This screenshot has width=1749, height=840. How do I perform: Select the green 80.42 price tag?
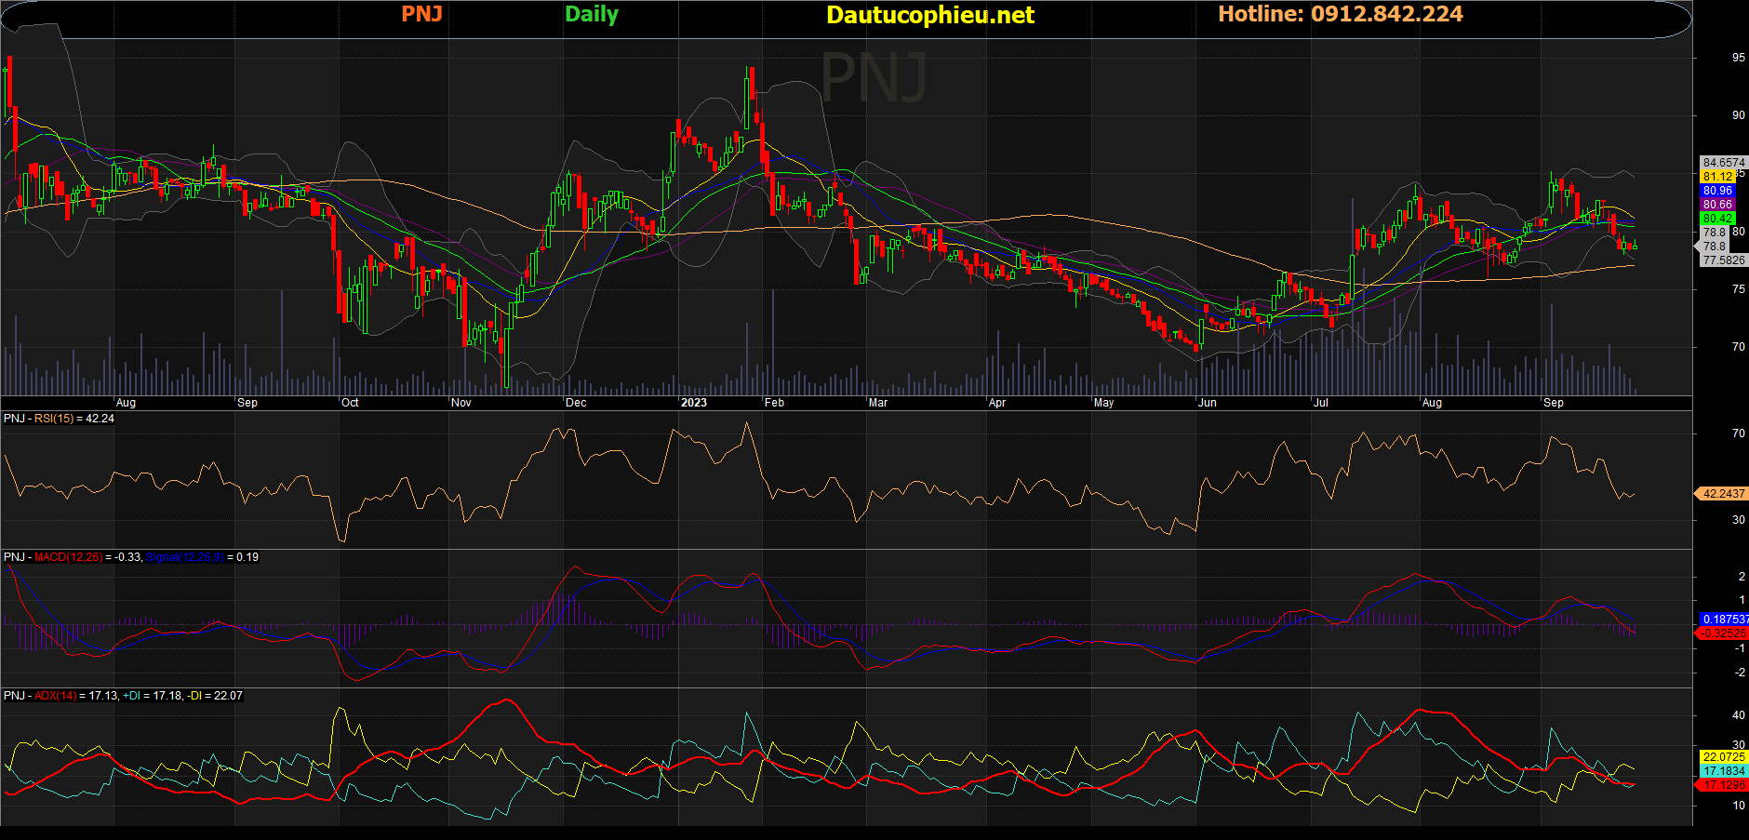1717,219
